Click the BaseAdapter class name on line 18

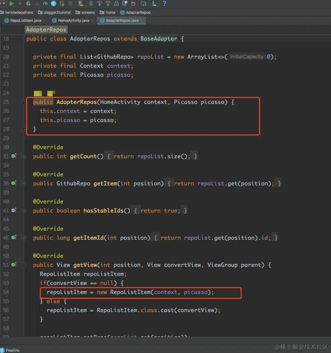coord(159,39)
